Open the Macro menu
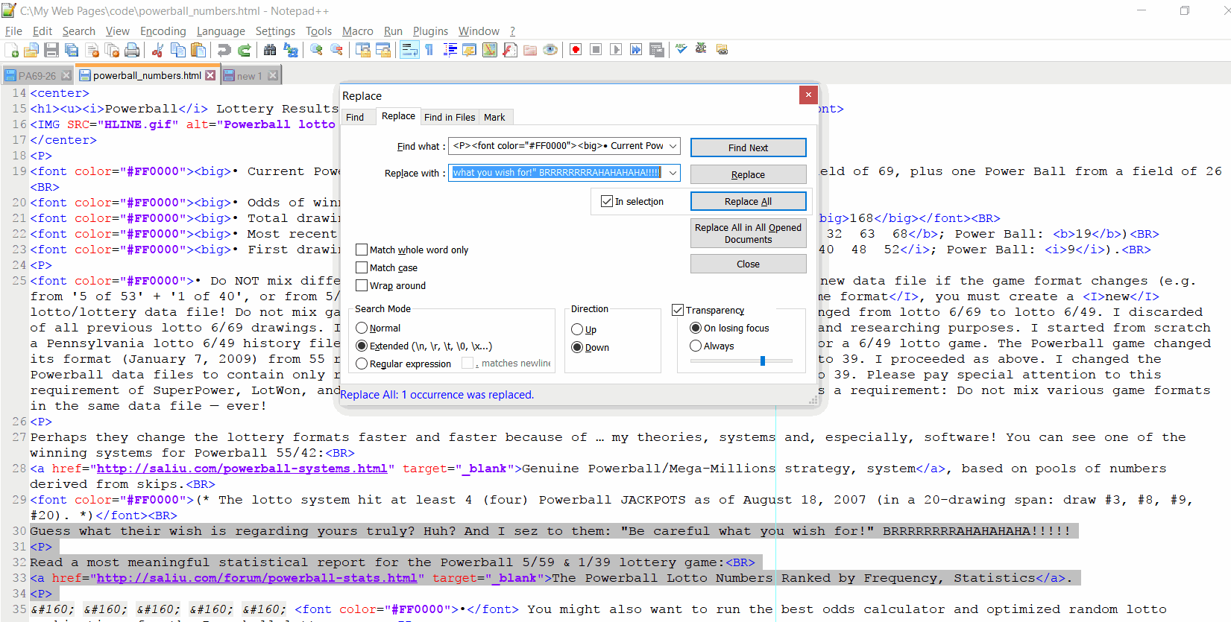Image resolution: width=1231 pixels, height=622 pixels. pos(358,31)
